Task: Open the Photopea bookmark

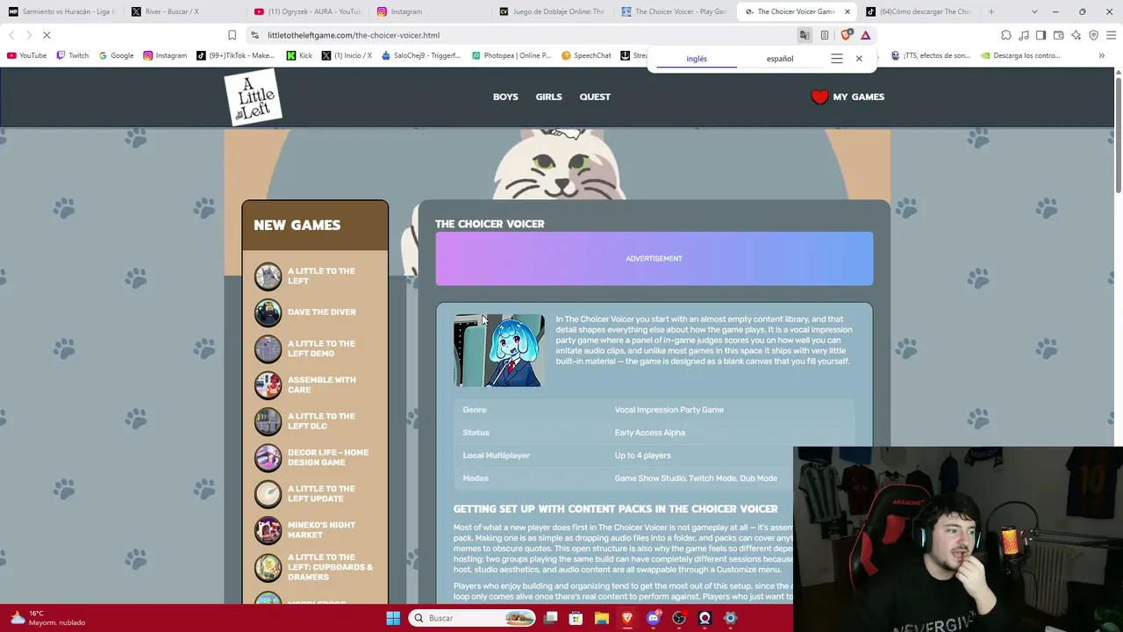Action: pos(511,55)
